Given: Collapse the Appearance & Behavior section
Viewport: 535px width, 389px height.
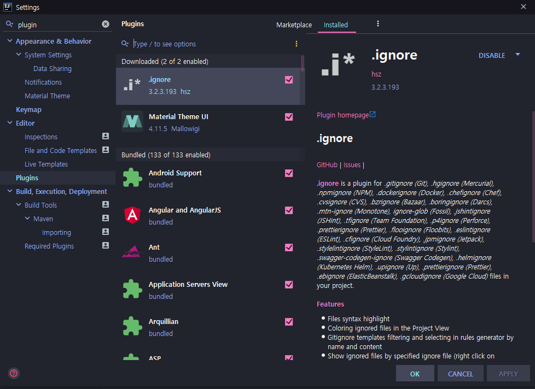Looking at the screenshot, I should 10,41.
